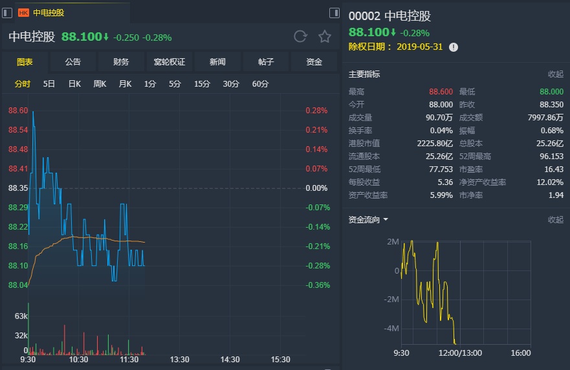Collapse the 主要指标 section
570x370 pixels.
[x=555, y=74]
